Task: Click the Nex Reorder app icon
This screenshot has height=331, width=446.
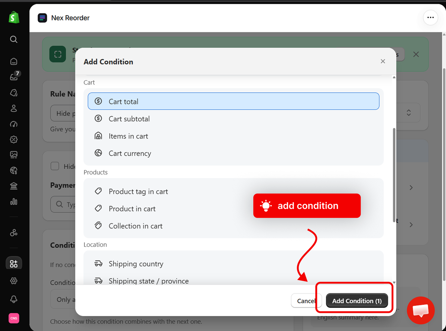Action: (x=43, y=18)
